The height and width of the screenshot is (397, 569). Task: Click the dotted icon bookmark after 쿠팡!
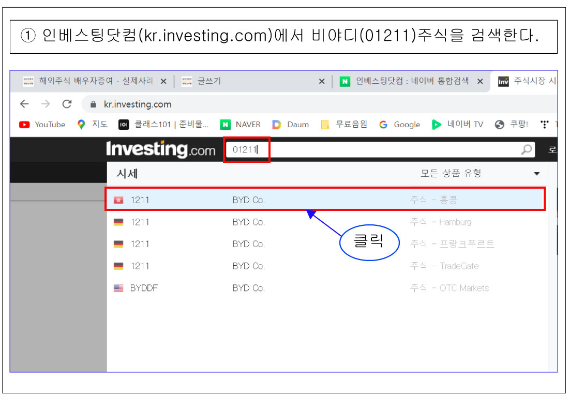[544, 125]
